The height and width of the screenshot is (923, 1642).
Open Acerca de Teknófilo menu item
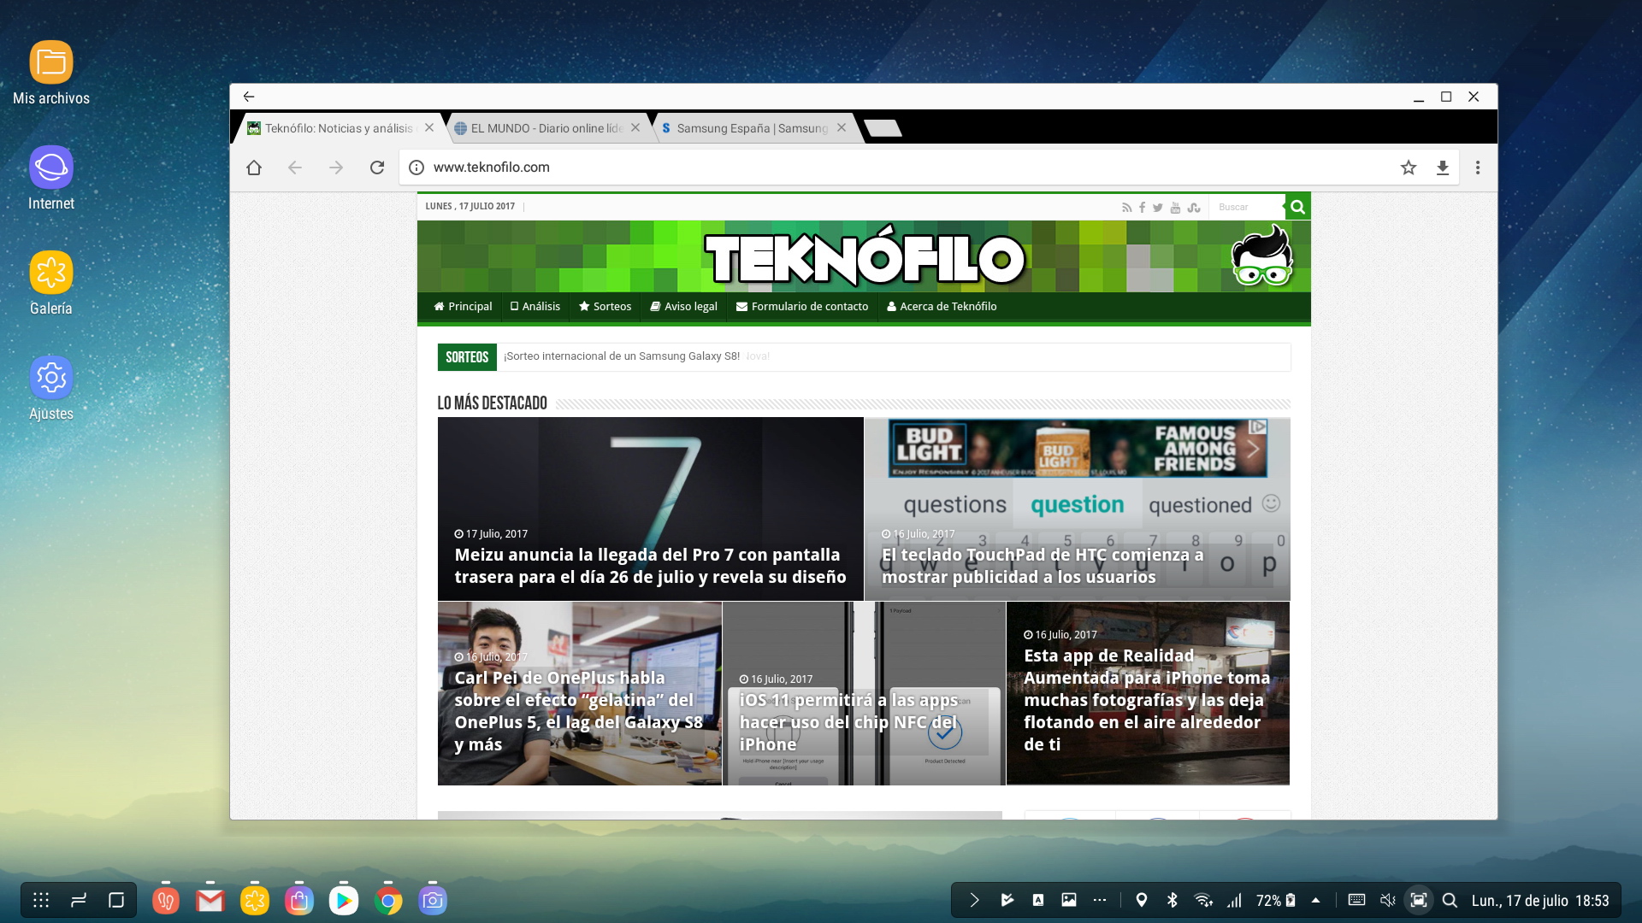[x=942, y=306]
